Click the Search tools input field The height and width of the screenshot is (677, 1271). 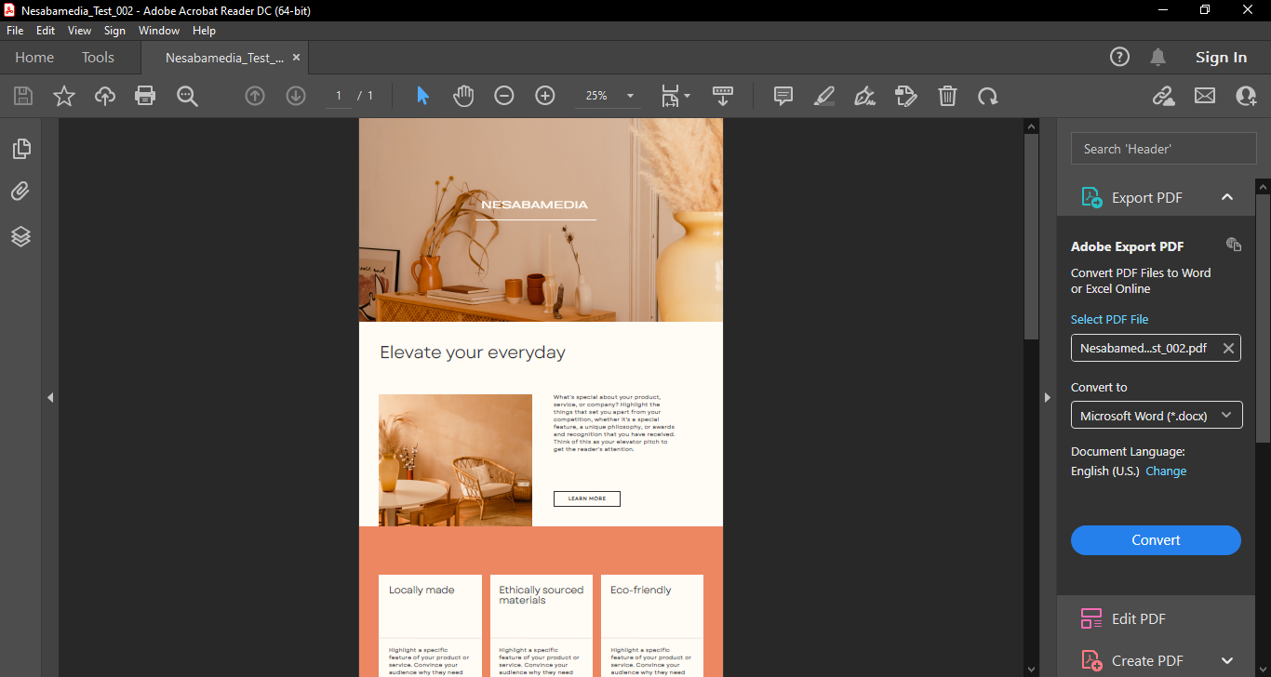1163,149
